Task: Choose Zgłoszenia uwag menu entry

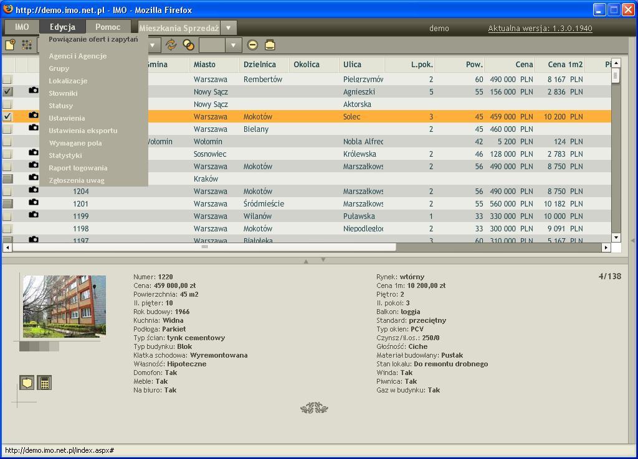Action: coord(77,180)
